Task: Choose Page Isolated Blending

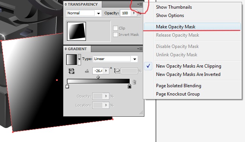Action: click(179, 86)
